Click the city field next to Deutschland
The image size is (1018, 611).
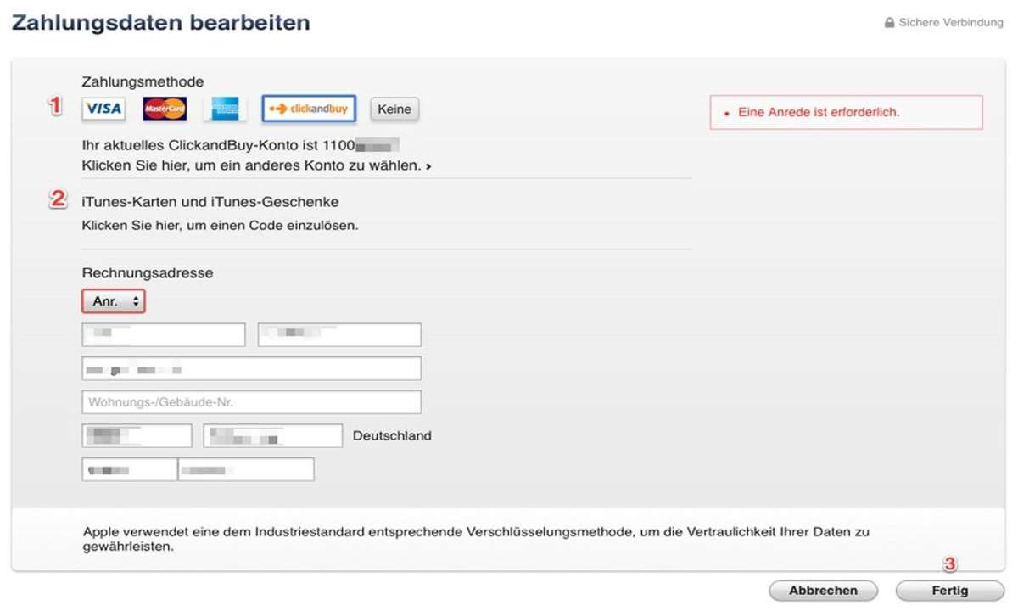coord(272,435)
